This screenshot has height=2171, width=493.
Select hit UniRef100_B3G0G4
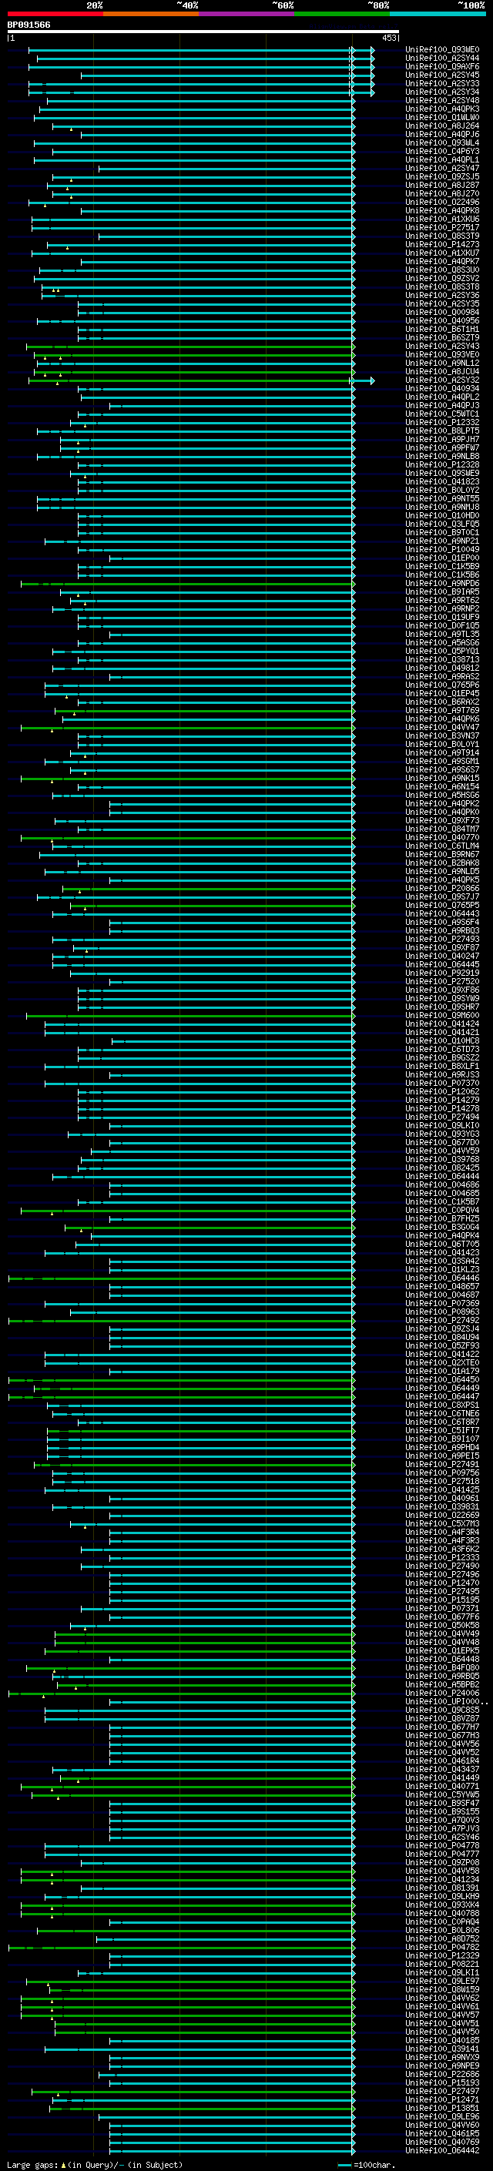(x=441, y=1227)
